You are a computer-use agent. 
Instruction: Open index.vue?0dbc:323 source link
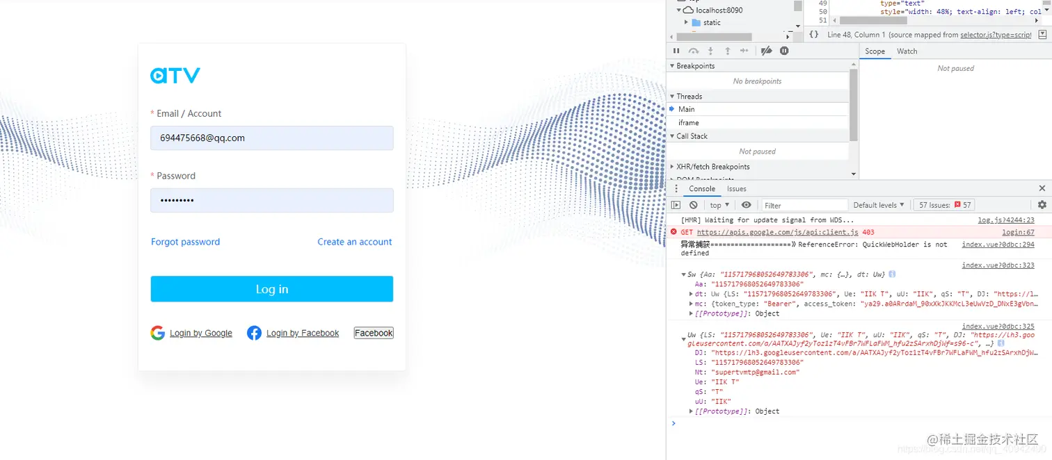click(x=998, y=265)
